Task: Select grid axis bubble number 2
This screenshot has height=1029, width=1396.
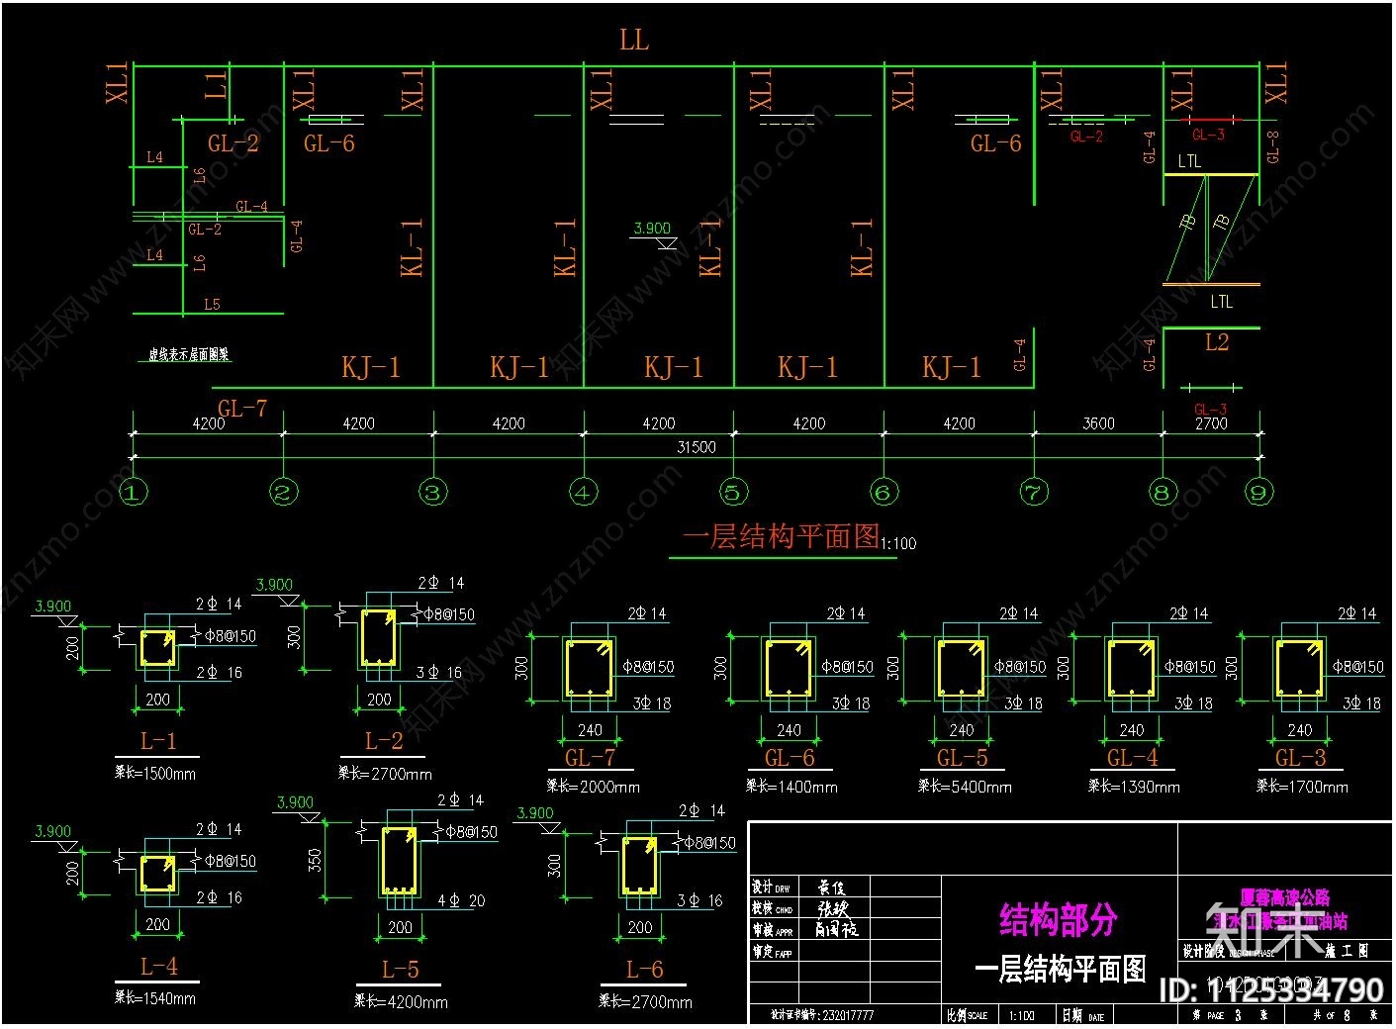Action: pyautogui.click(x=284, y=492)
